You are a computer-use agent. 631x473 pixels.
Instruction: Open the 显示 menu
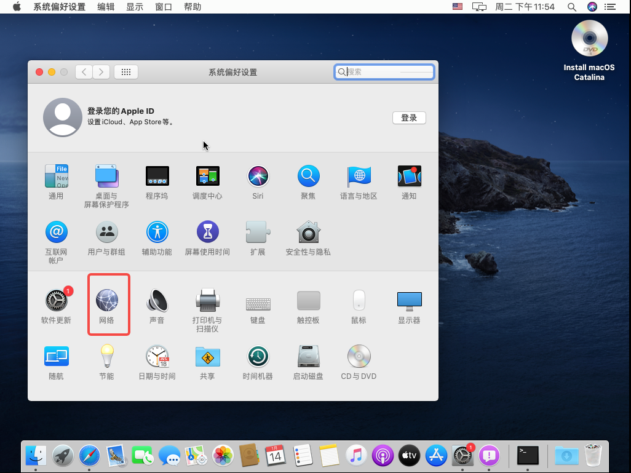135,7
